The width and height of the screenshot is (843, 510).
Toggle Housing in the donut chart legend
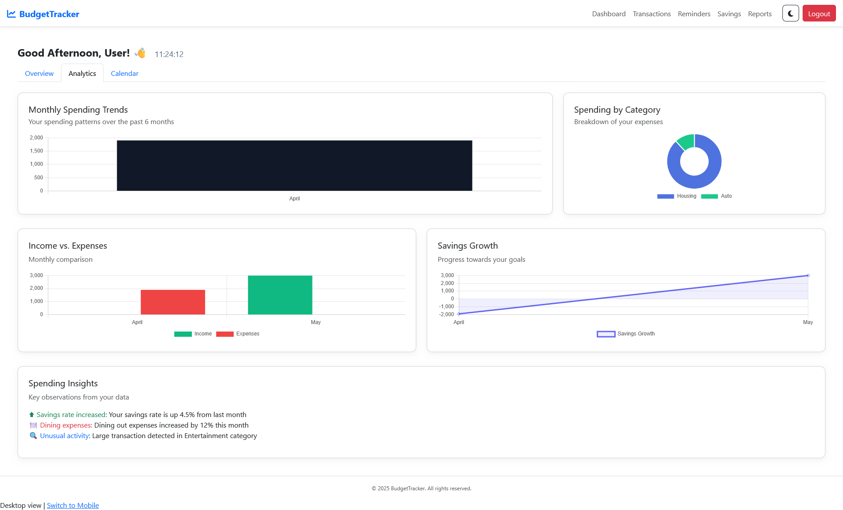[677, 196]
